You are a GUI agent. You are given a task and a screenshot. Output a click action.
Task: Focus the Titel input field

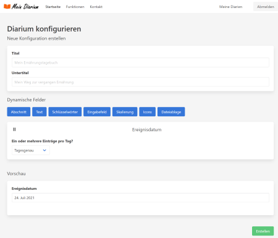[x=140, y=62]
